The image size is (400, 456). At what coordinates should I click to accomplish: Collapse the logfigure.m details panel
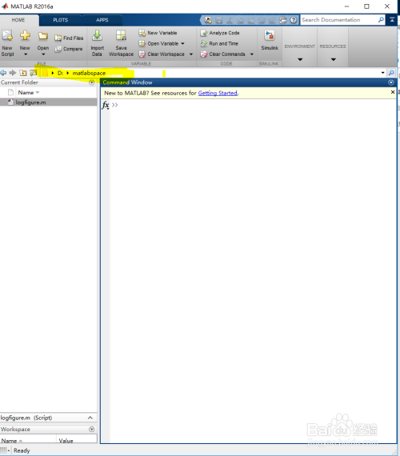[90, 418]
